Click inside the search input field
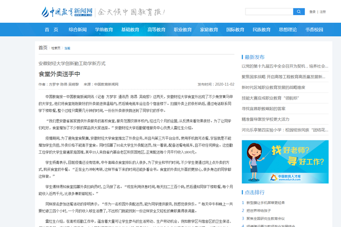 (268, 12)
